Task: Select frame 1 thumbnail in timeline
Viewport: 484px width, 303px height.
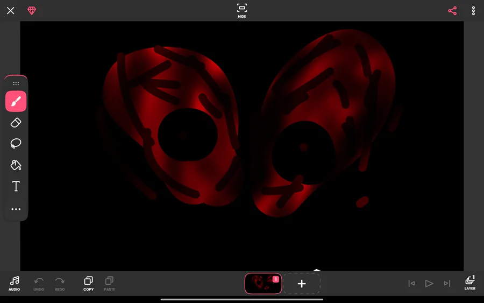Action: pyautogui.click(x=263, y=284)
